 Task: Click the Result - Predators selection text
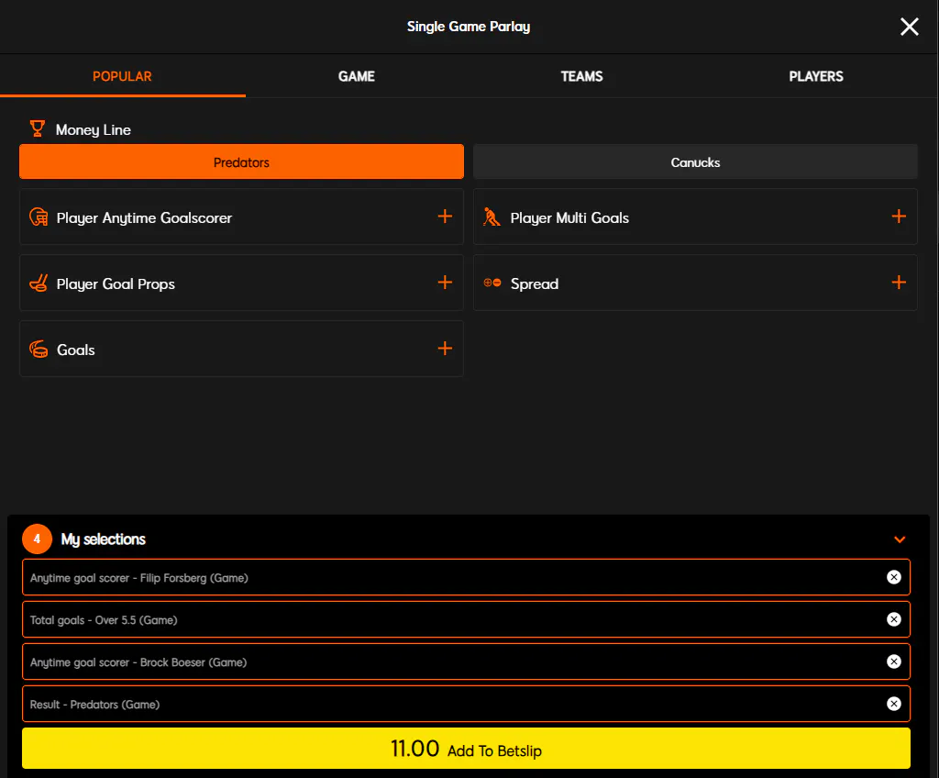[94, 705]
